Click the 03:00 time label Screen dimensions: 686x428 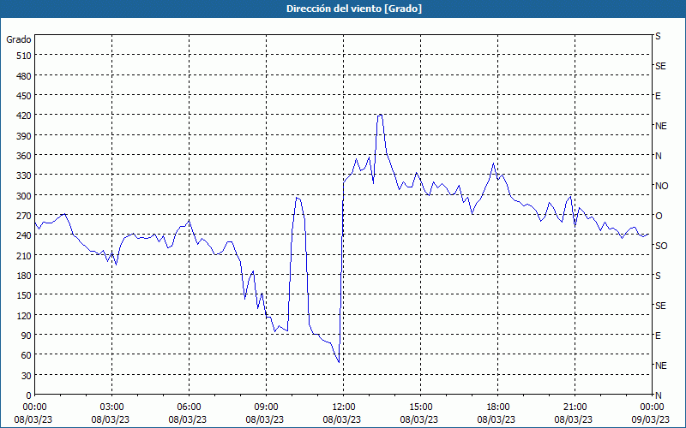coord(111,407)
